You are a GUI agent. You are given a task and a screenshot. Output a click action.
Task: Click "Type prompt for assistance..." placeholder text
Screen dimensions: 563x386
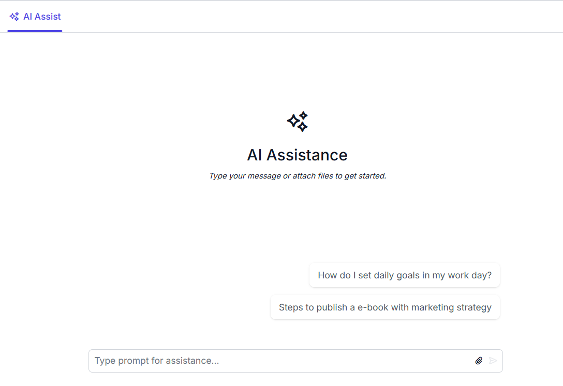[156, 361]
